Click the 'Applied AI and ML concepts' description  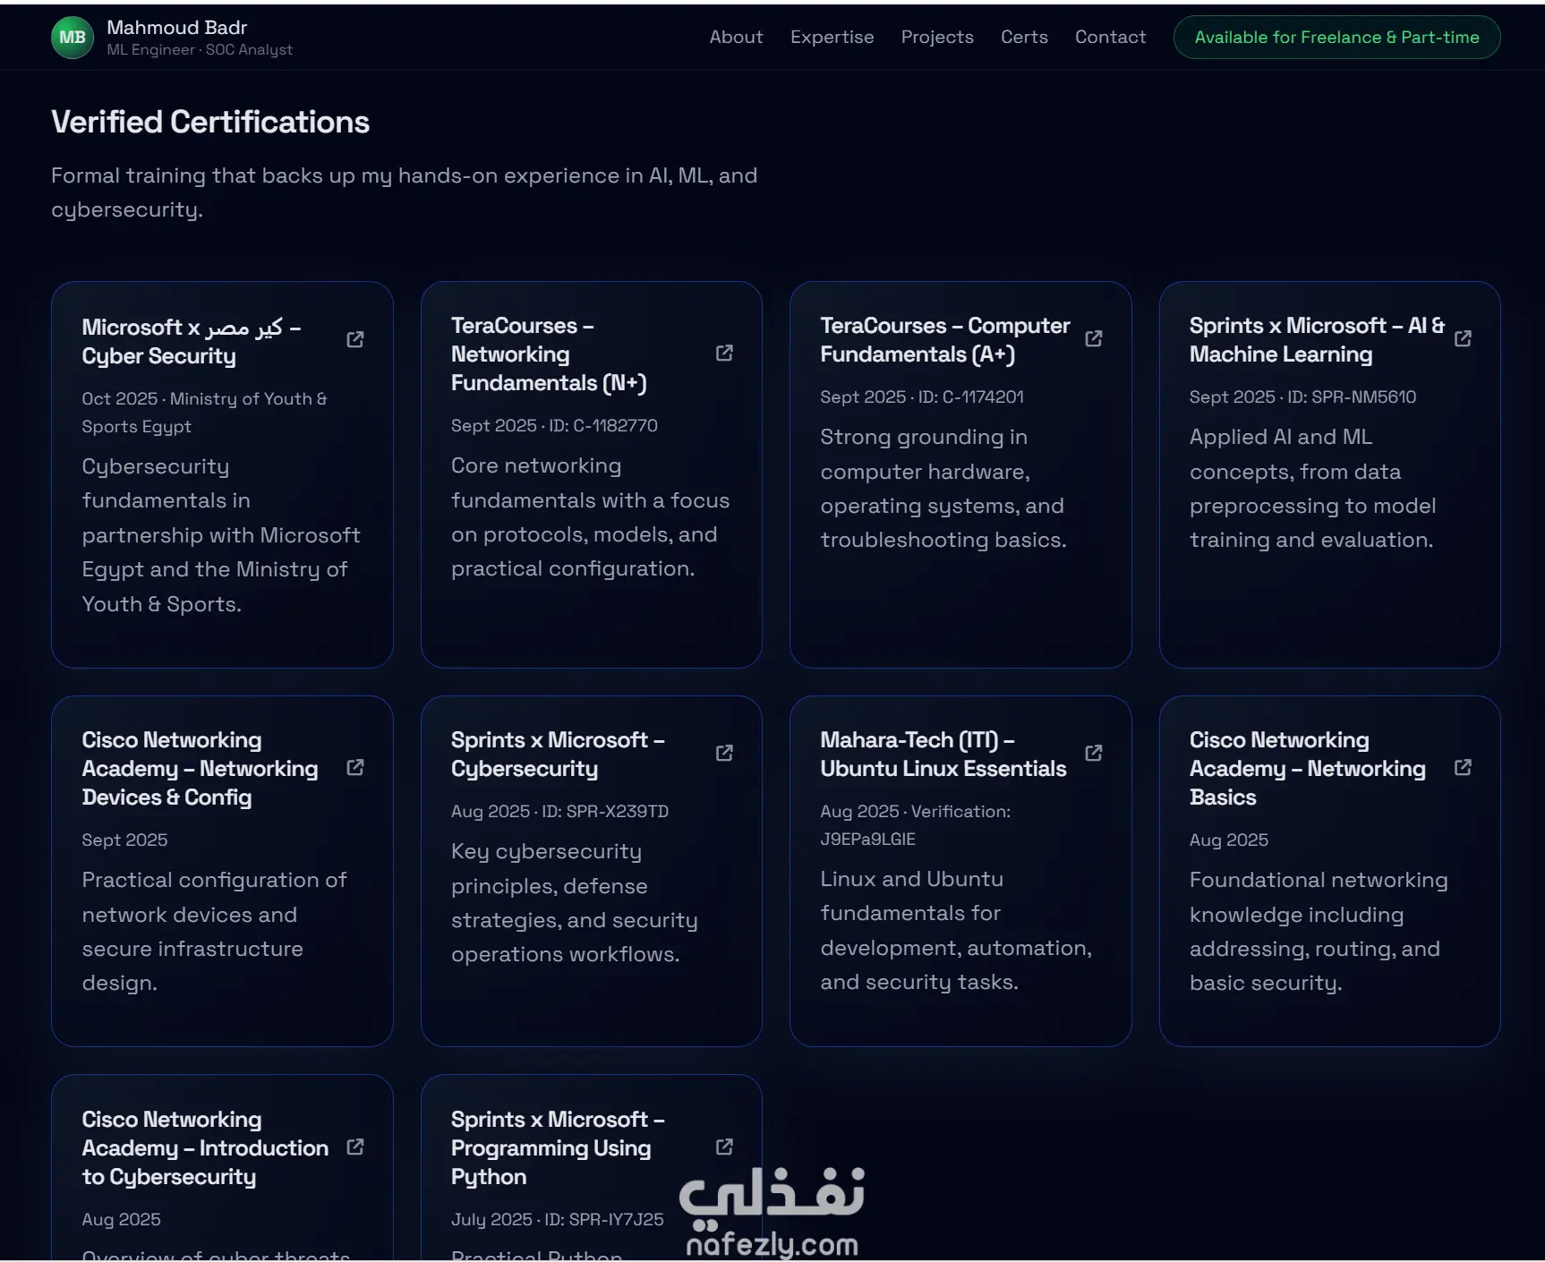pos(1312,489)
